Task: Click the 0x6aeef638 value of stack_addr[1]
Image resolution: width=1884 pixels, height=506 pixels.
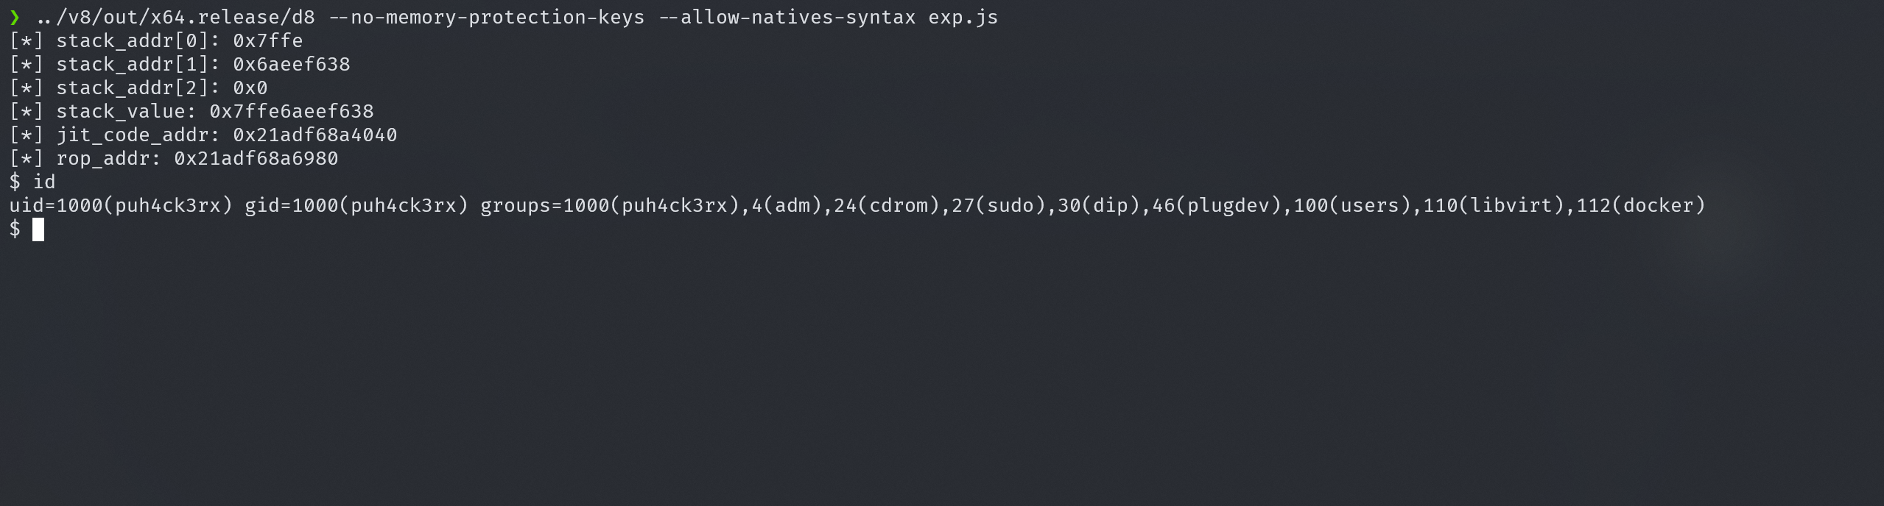Action: coord(291,64)
